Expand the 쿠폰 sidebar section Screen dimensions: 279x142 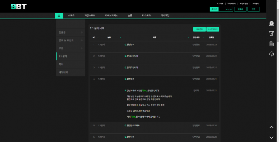point(82,48)
